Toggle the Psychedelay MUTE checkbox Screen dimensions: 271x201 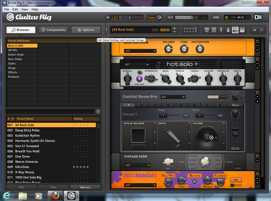tap(232, 185)
